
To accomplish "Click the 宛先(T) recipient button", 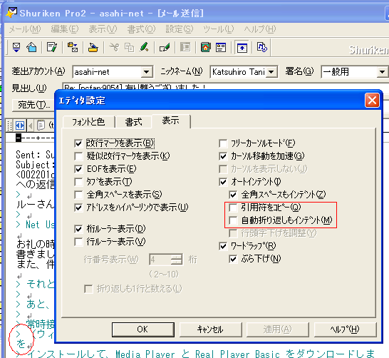I will coord(33,105).
